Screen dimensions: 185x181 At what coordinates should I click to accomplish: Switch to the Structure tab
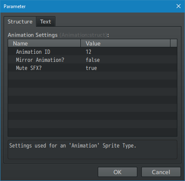[20, 21]
